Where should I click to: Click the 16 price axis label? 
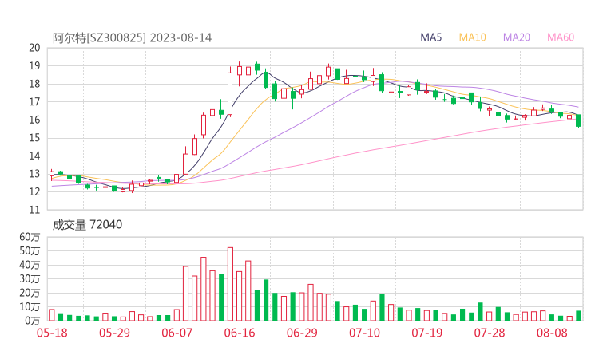(x=34, y=120)
